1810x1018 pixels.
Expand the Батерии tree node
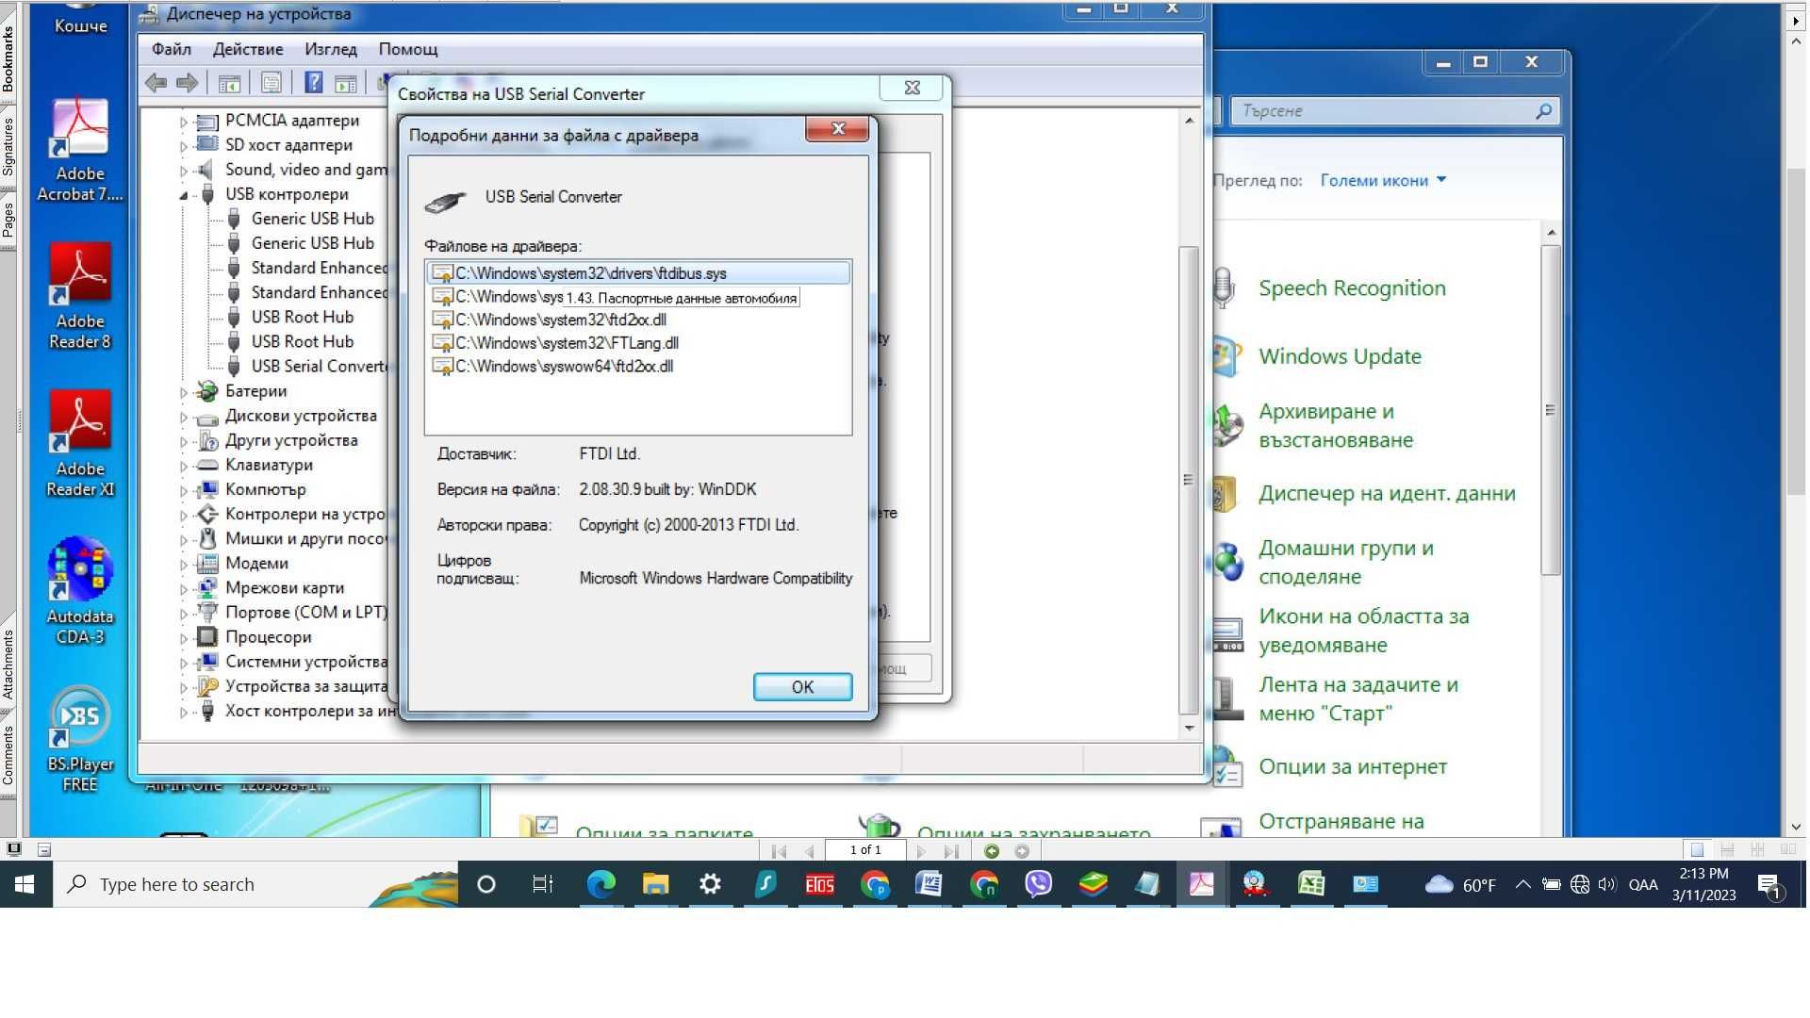[183, 392]
